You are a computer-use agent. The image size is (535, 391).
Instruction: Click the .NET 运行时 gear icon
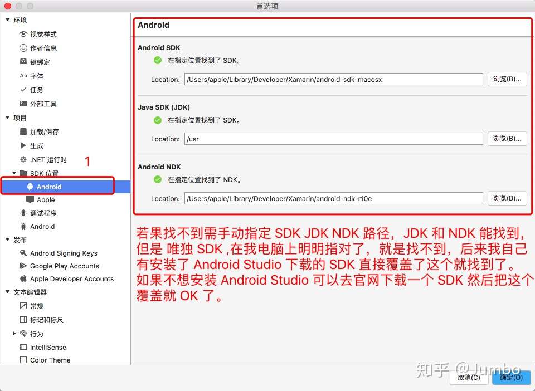[x=23, y=159]
